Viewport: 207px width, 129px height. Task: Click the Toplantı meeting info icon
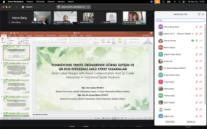[x=23, y=7]
